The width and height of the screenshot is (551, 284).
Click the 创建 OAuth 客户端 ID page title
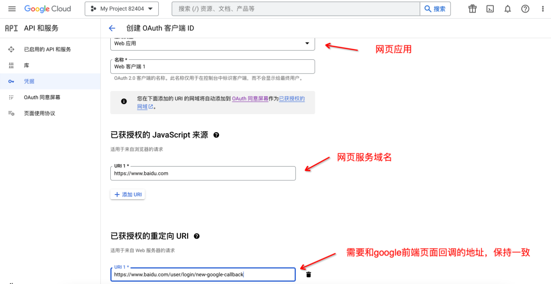click(x=160, y=28)
